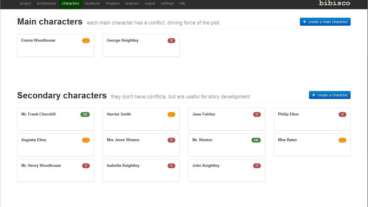Open the info menu
368x207 pixels.
click(x=182, y=3)
